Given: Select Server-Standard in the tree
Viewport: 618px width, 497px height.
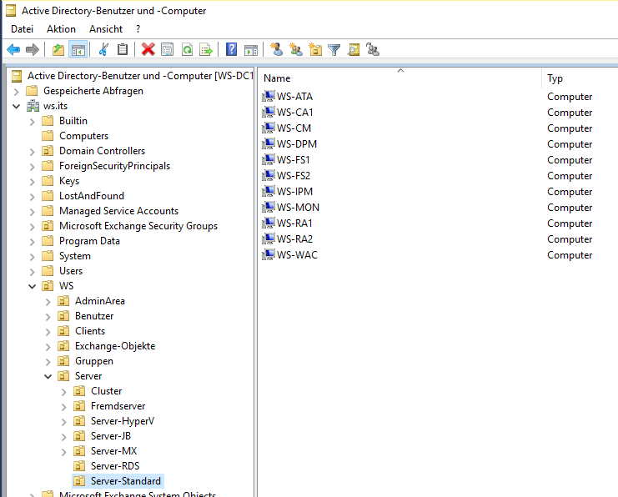Looking at the screenshot, I should 126,481.
